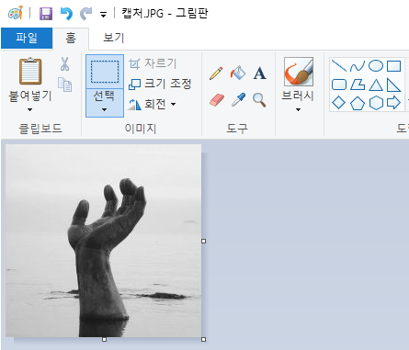The image size is (409, 350).
Task: Select the hexagon shape
Action: [376, 103]
